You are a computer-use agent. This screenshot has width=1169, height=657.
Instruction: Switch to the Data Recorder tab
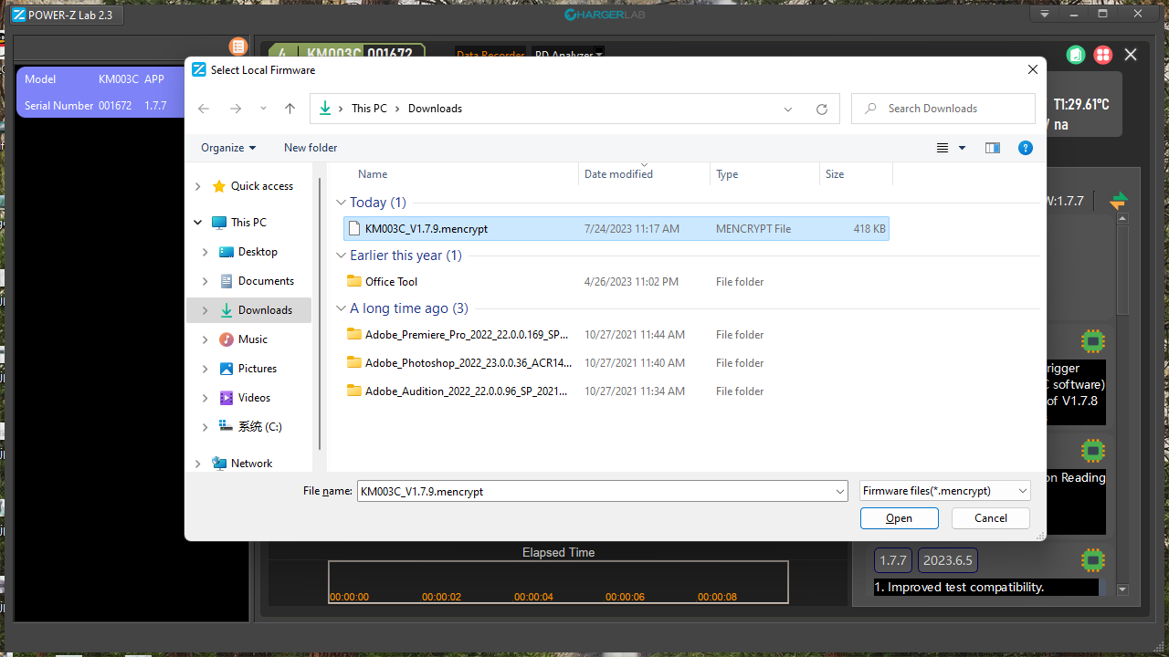point(490,55)
